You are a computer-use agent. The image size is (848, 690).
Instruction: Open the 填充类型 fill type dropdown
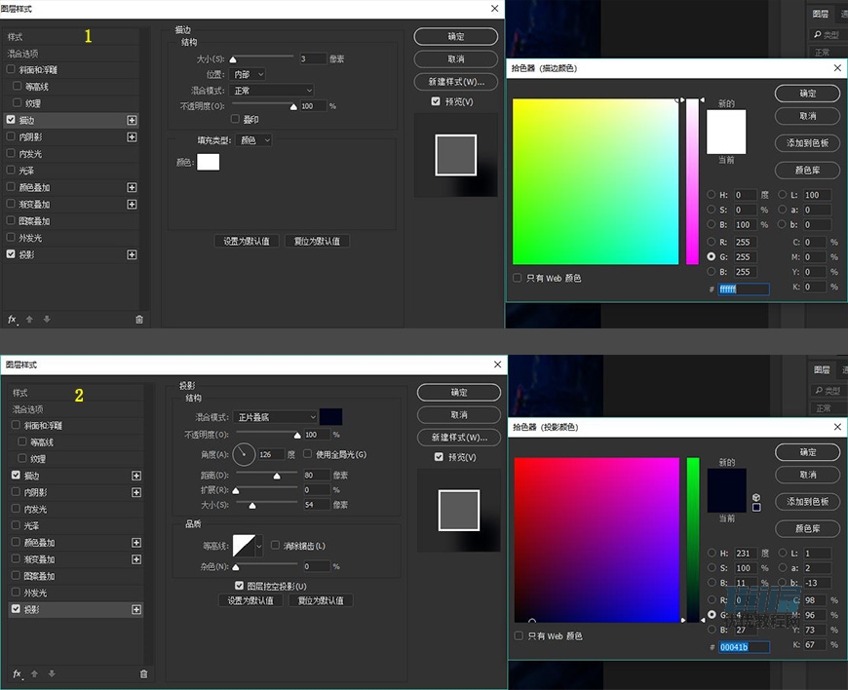(x=254, y=140)
